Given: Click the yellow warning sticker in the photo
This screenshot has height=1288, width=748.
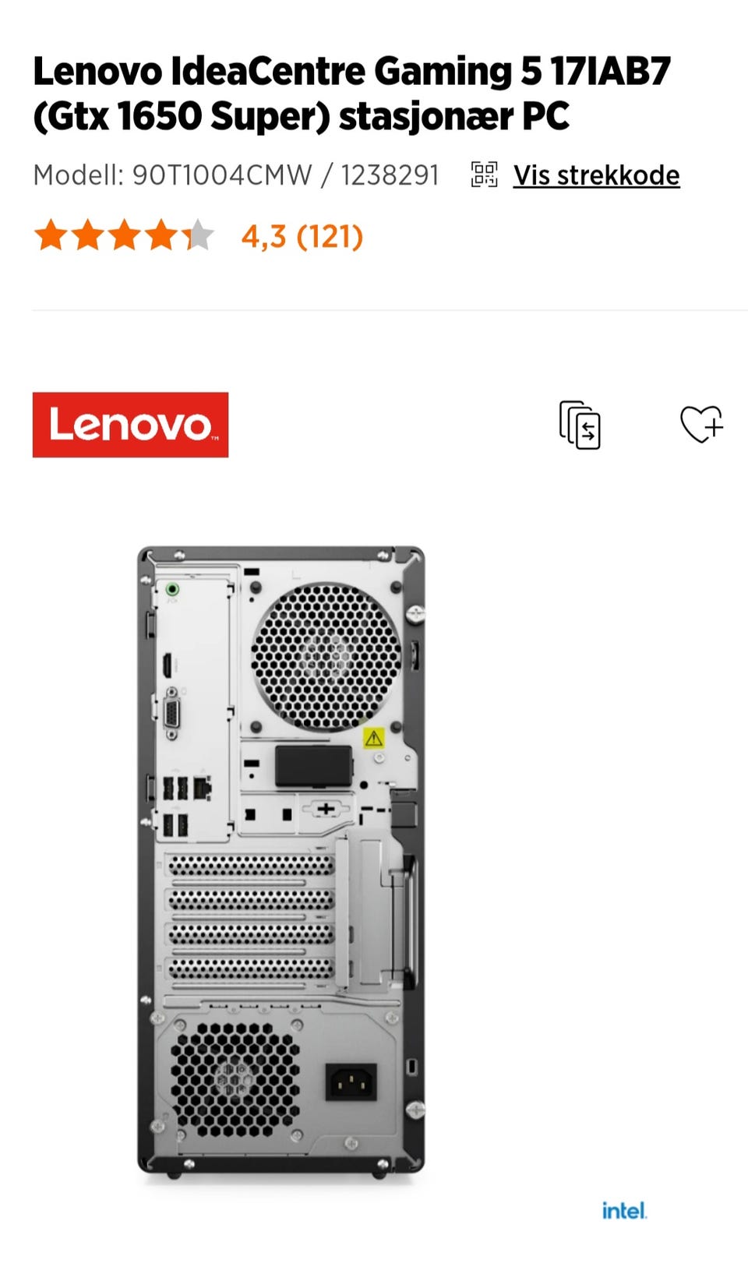Looking at the screenshot, I should click(x=374, y=737).
